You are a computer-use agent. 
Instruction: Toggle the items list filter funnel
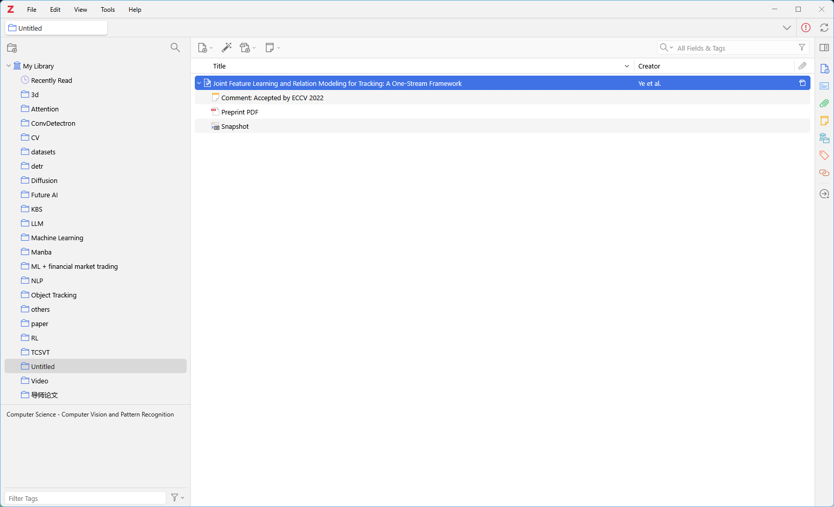pyautogui.click(x=802, y=48)
